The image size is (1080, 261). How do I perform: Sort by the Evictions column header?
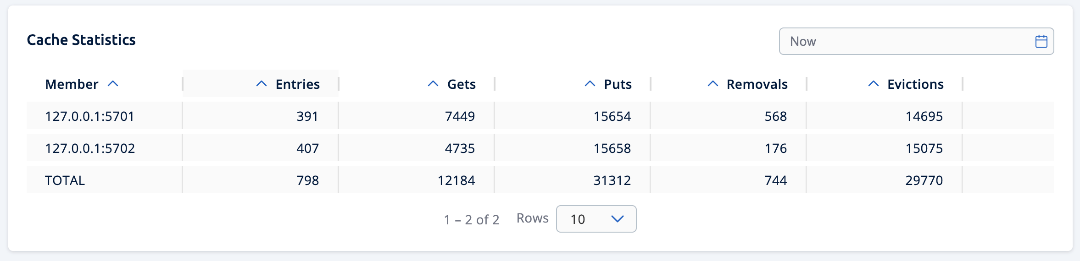click(915, 84)
